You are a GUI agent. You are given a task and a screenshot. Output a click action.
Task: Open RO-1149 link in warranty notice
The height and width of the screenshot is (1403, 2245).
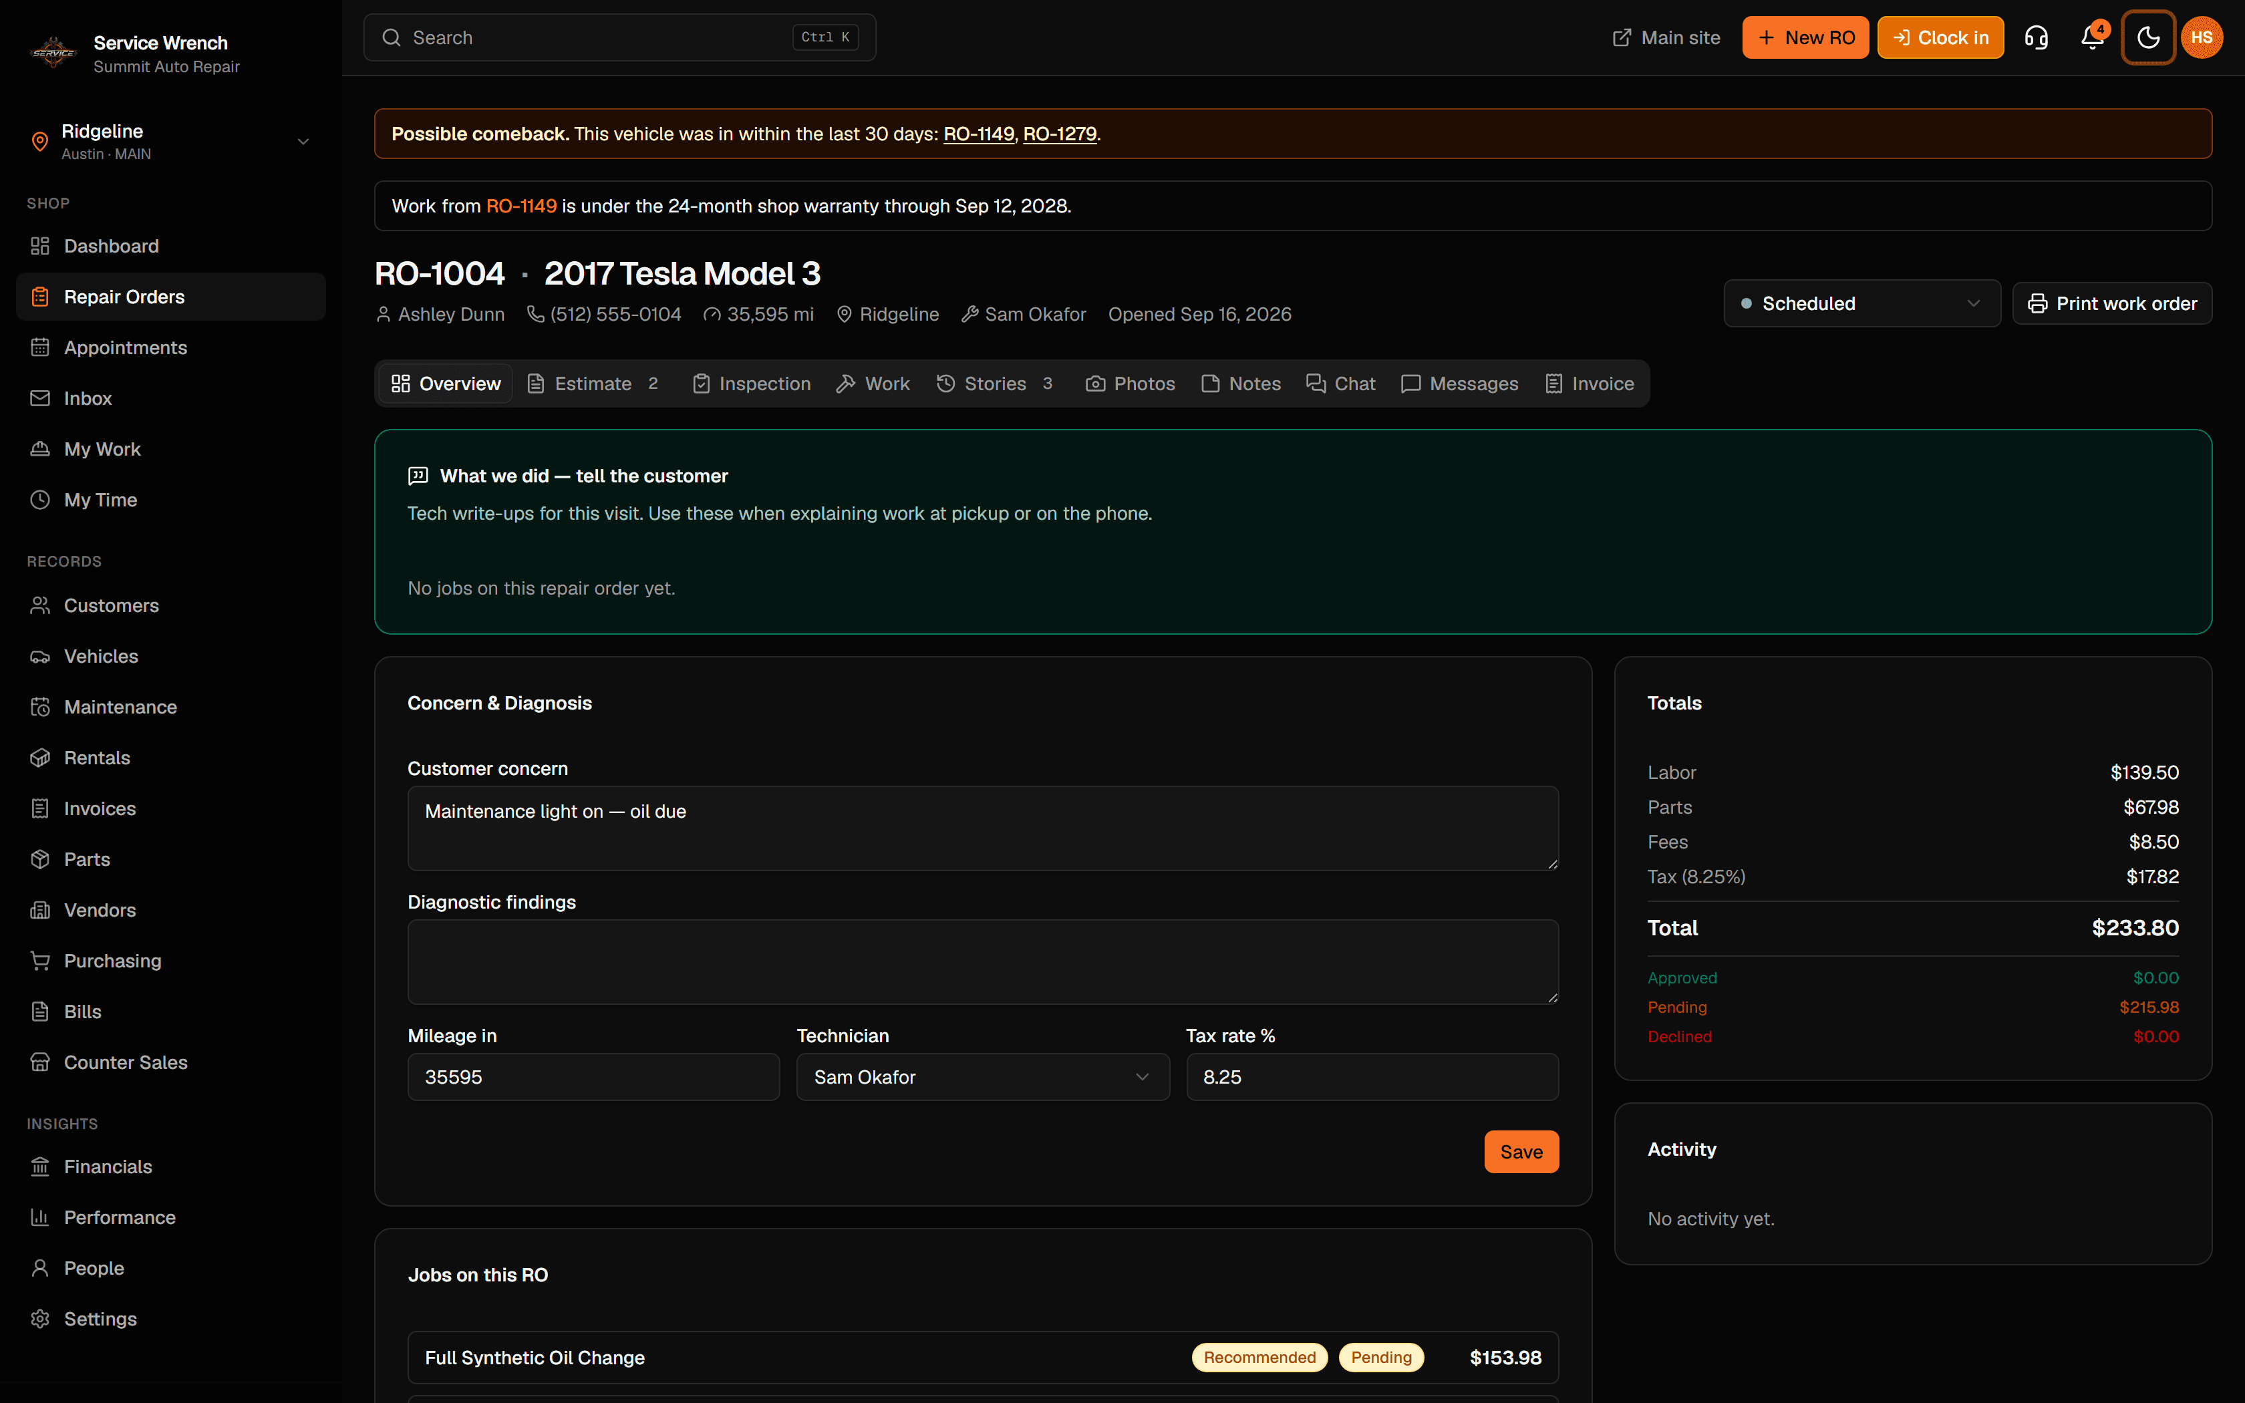click(521, 206)
